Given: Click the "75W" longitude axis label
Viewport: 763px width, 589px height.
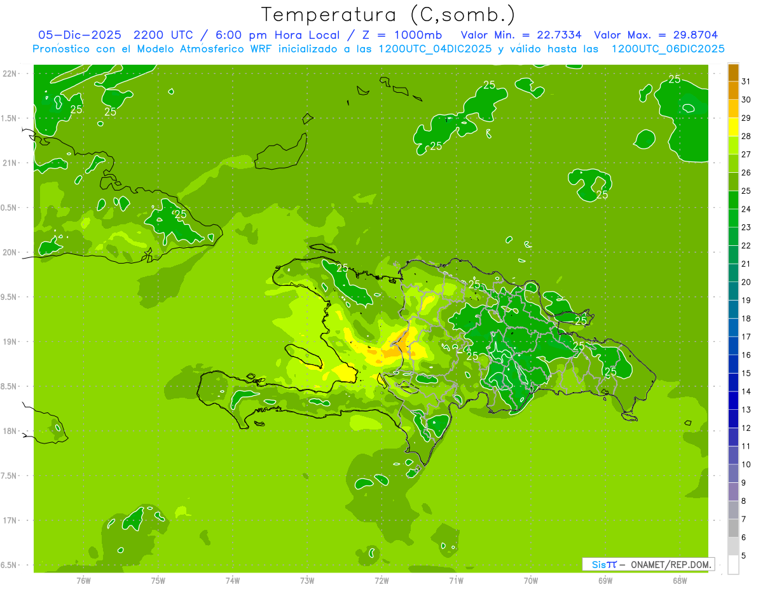Looking at the screenshot, I should point(158,581).
